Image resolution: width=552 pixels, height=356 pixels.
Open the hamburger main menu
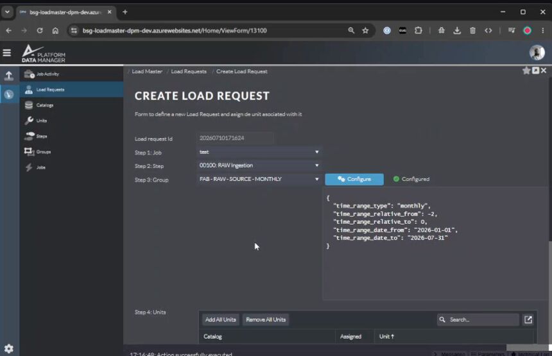click(x=6, y=53)
